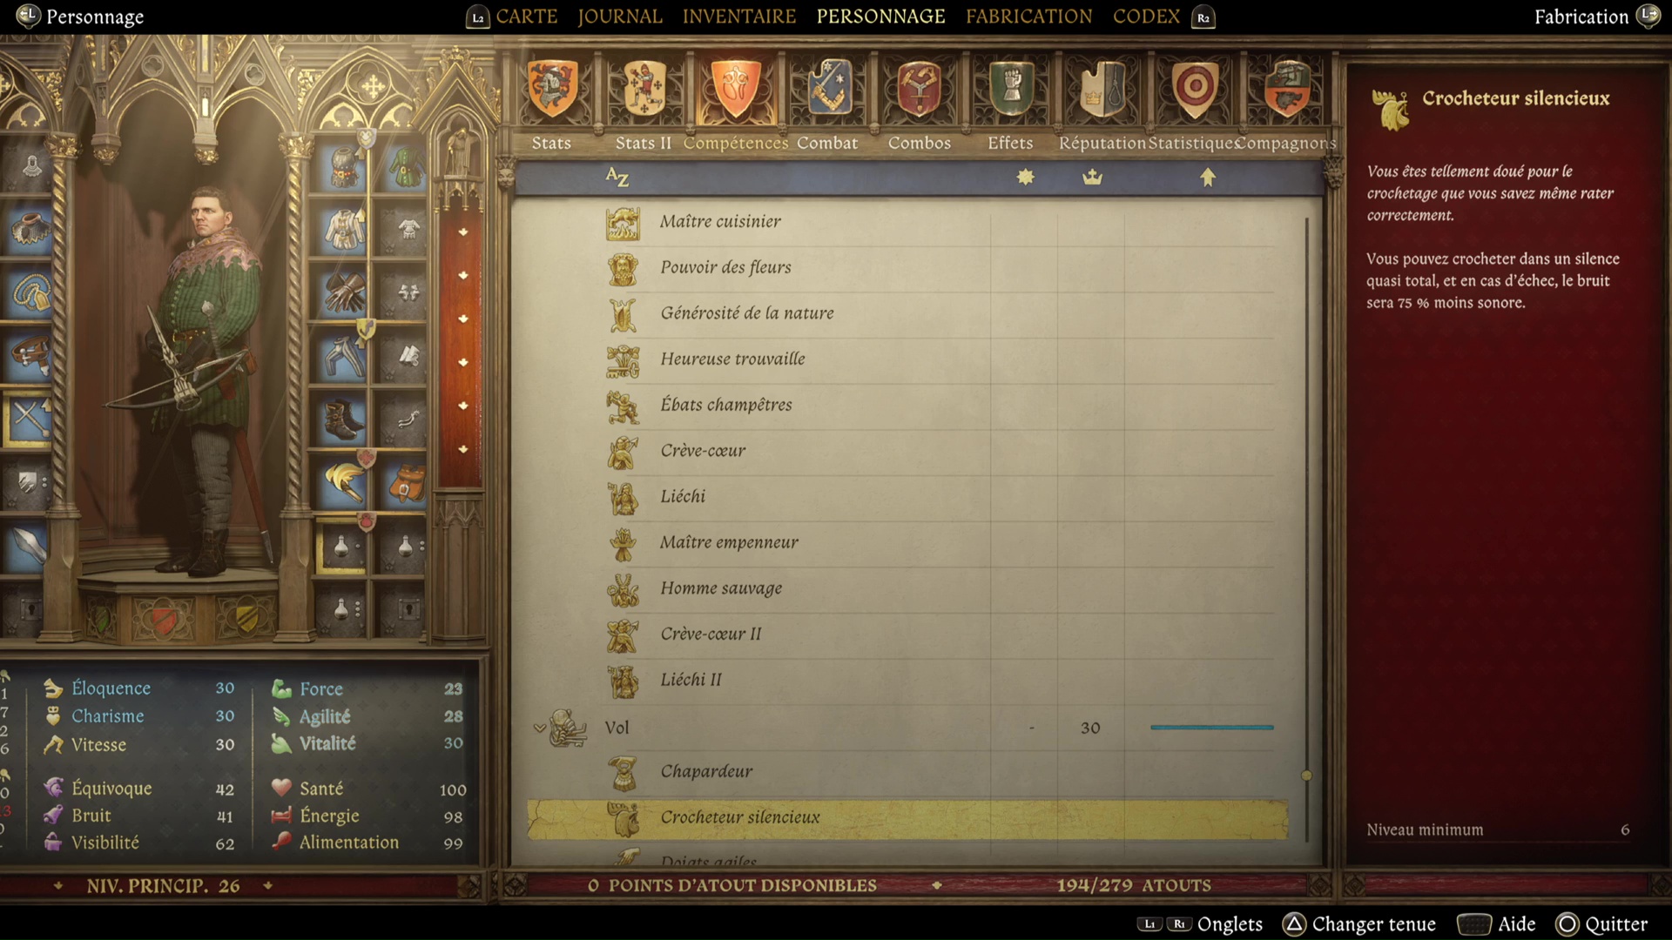The height and width of the screenshot is (940, 1672).
Task: Click the Pouvoir des fleurs skill icon
Action: click(621, 266)
